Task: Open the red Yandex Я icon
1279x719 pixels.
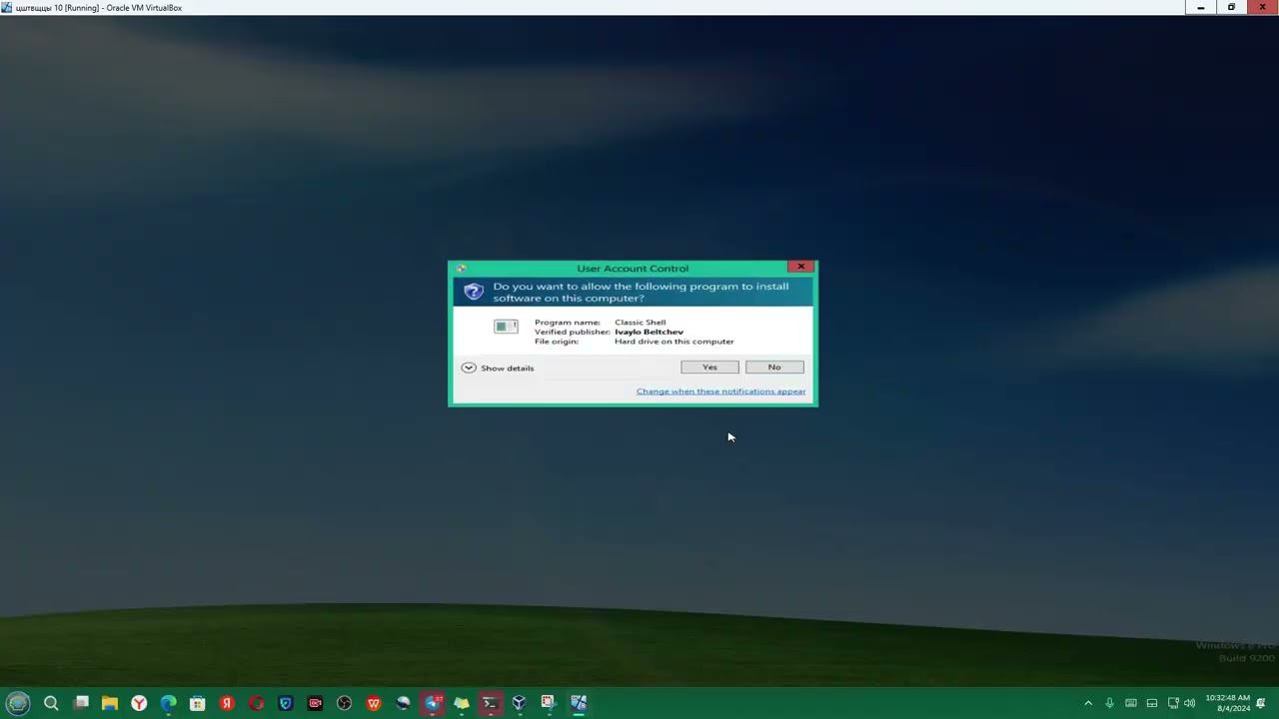Action: 227,703
